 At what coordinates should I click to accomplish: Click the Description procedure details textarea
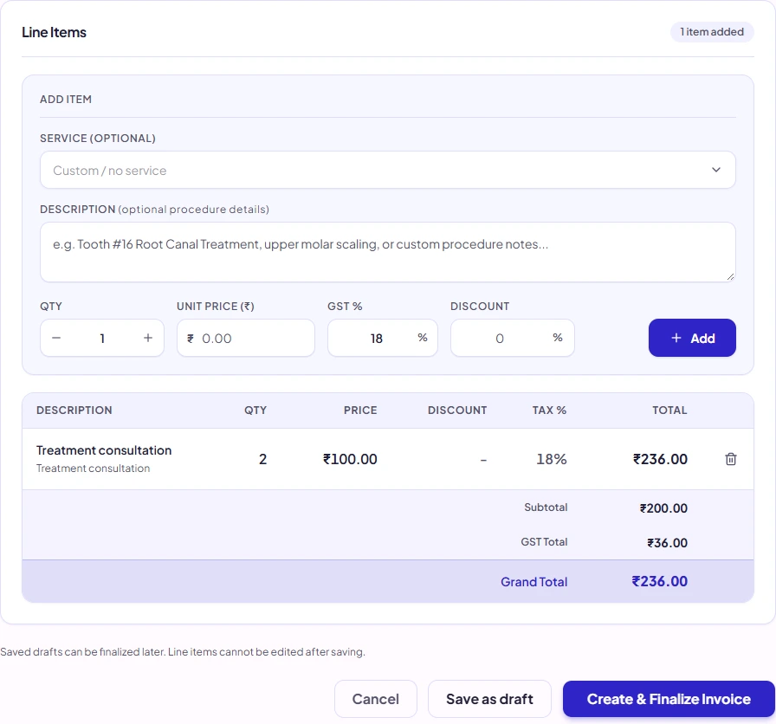click(x=387, y=252)
